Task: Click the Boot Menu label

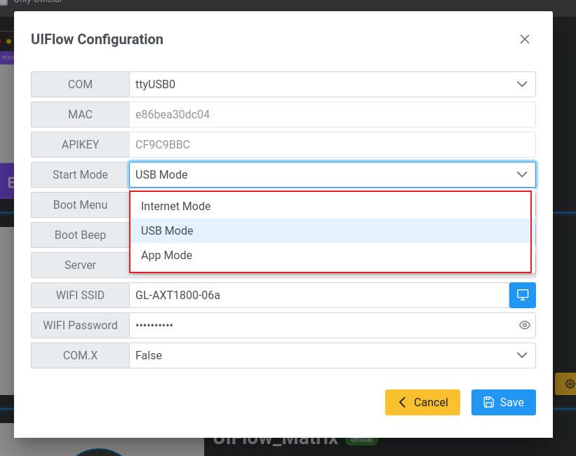Action: (x=80, y=205)
